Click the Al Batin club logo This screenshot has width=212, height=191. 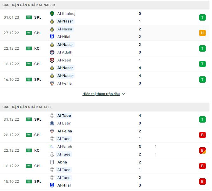pyautogui.click(x=52, y=123)
